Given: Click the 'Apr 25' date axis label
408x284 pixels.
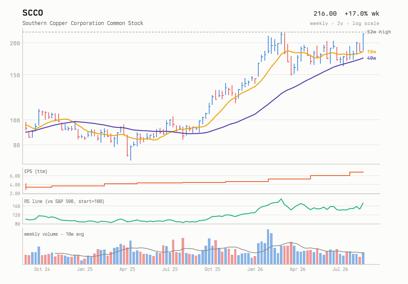Looking at the screenshot, I should click(127, 269).
